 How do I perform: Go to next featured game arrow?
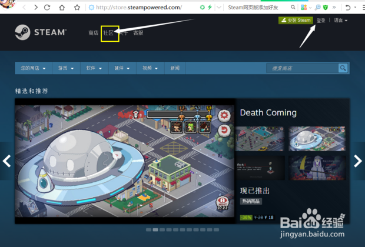click(358, 161)
